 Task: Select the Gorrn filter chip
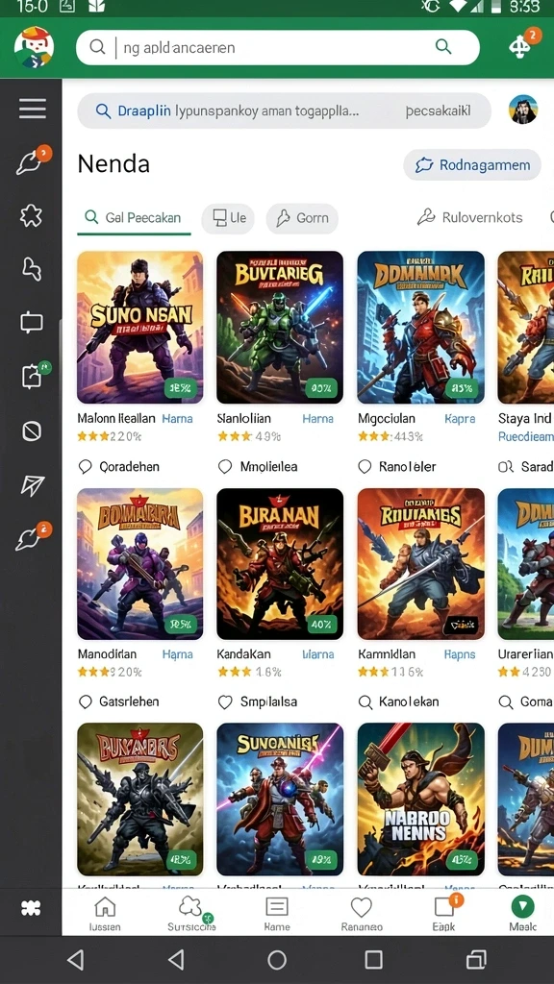point(302,218)
